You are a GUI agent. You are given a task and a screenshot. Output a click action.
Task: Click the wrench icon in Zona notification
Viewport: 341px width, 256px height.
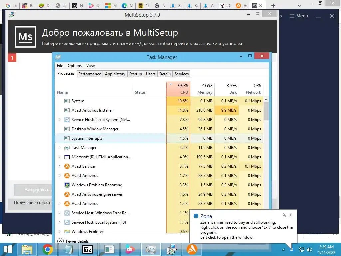(284, 215)
